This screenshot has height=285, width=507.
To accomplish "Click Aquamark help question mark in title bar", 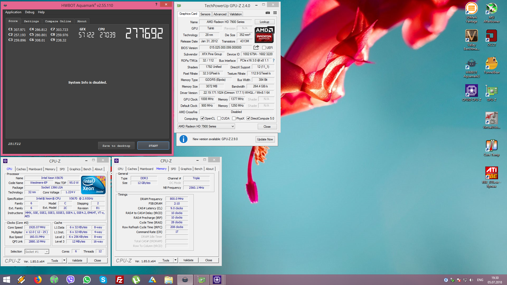I will [156, 4].
